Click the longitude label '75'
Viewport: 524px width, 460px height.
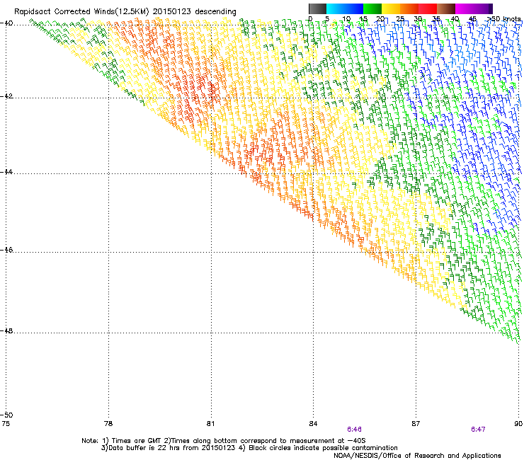[x=6, y=424]
